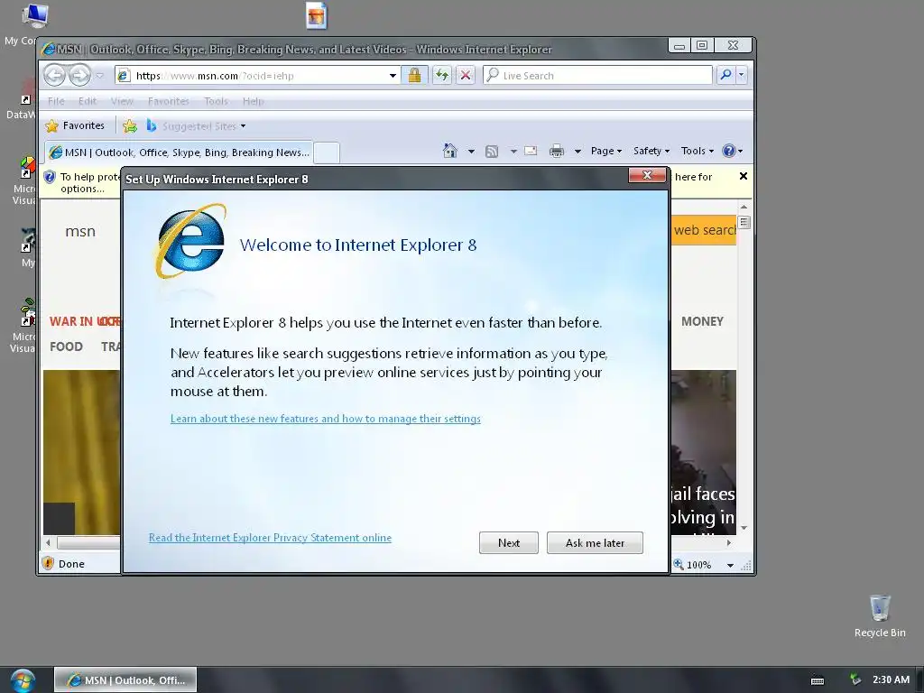This screenshot has width=924, height=693.
Task: Click the Ask me later button
Action: coord(595,542)
